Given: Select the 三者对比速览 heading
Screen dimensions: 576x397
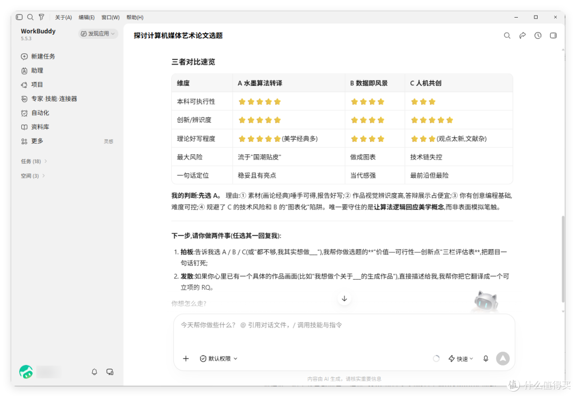Looking at the screenshot, I should point(193,62).
